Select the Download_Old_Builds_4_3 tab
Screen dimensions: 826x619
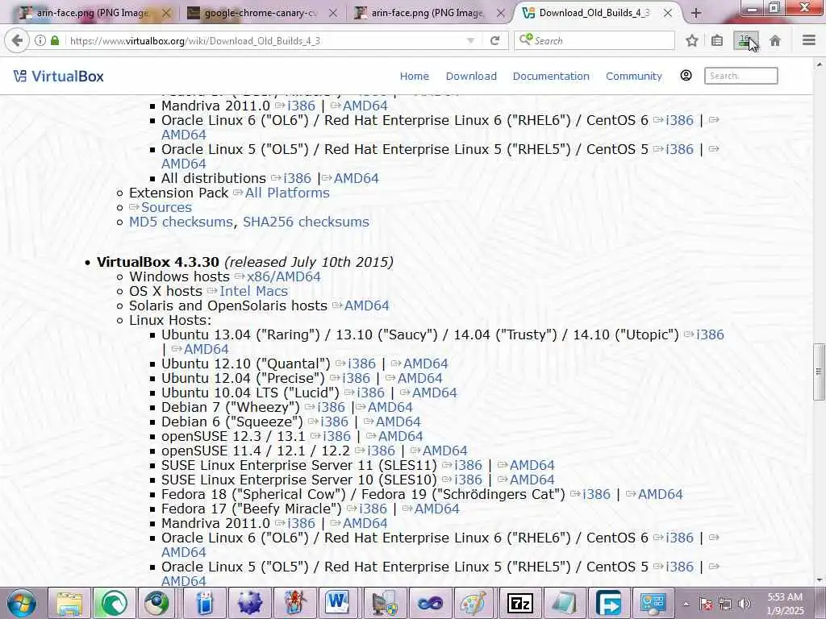(594, 13)
